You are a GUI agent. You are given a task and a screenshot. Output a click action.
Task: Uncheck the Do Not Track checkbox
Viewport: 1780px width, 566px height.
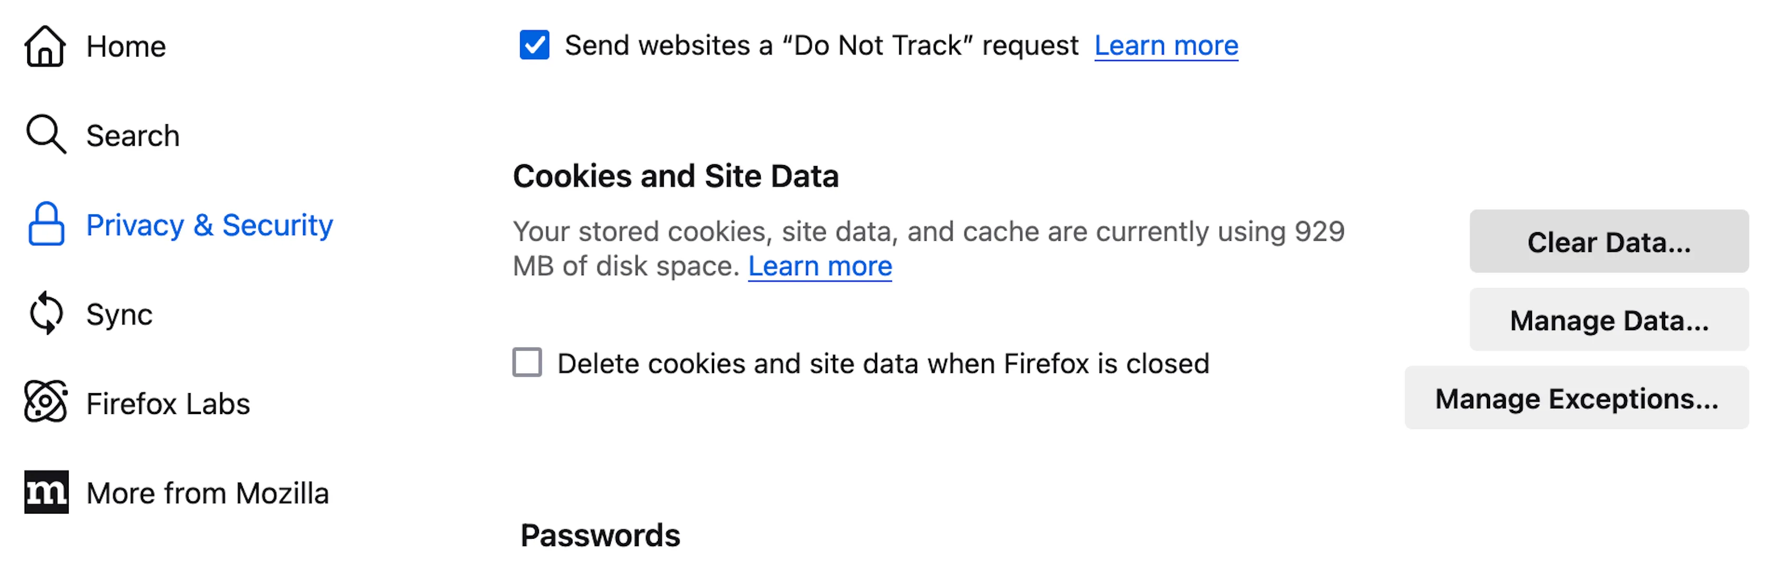click(534, 45)
